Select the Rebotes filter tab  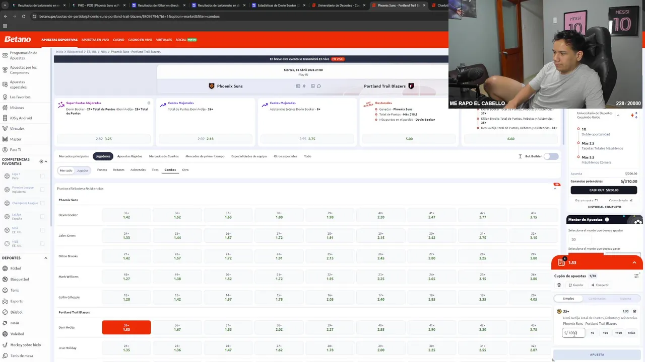coord(118,170)
